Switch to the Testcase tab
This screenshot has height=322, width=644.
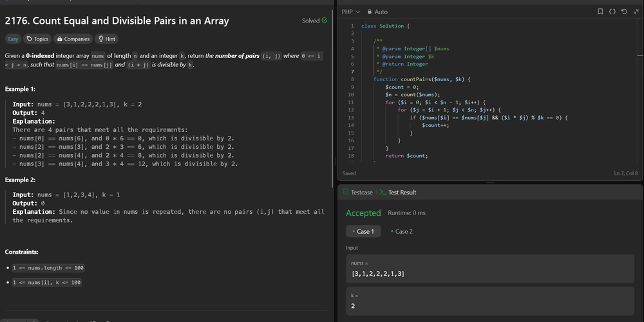pos(357,192)
